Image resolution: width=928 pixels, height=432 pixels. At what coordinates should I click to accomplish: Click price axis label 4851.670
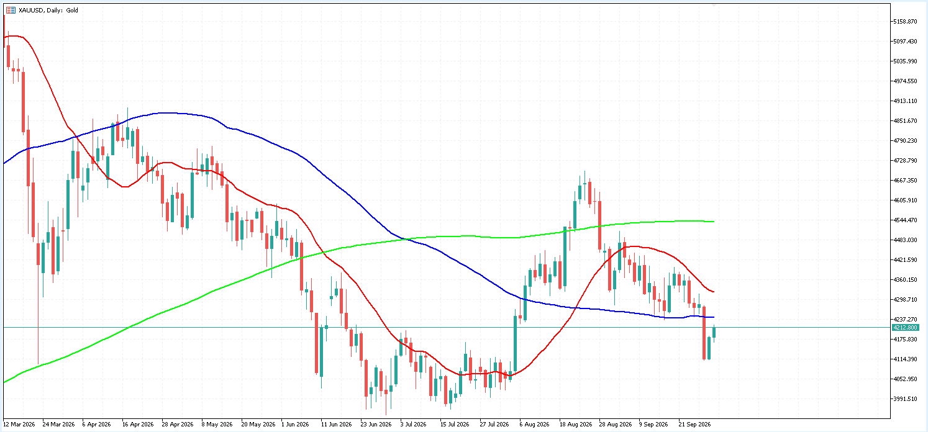point(905,121)
